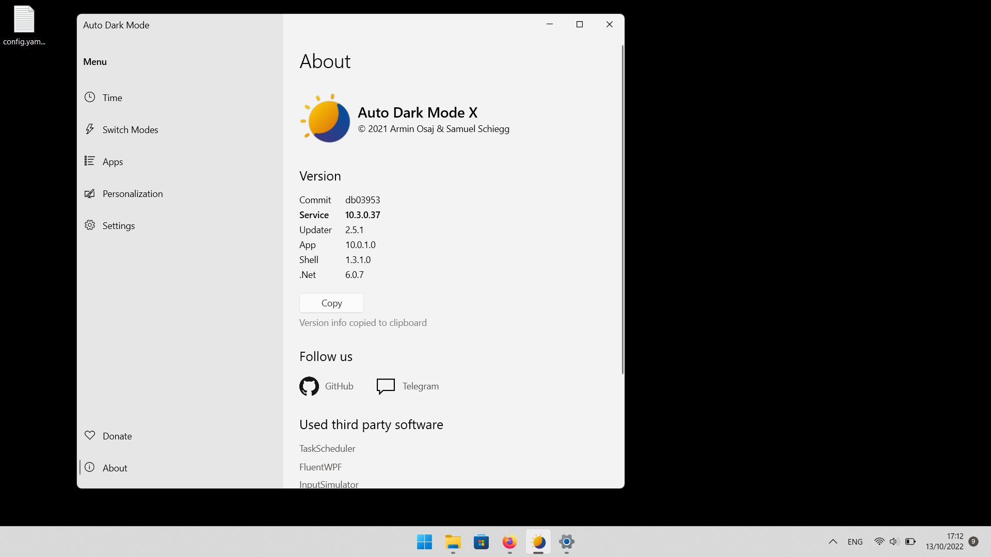Image resolution: width=991 pixels, height=557 pixels.
Task: Maximize the Auto Dark Mode window
Action: point(580,24)
